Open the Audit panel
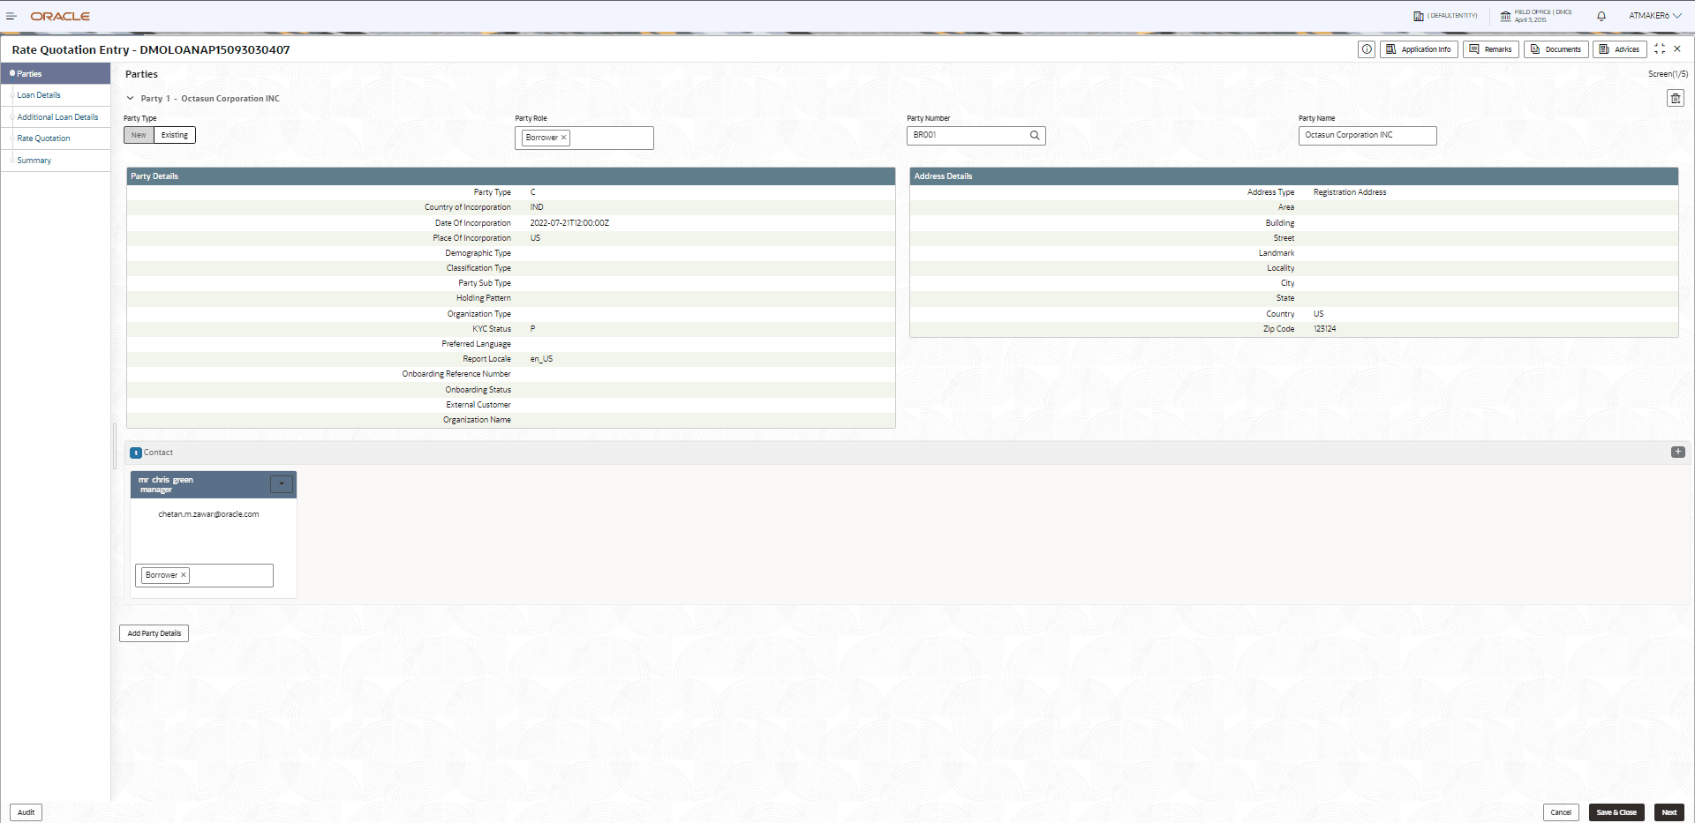 click(26, 812)
